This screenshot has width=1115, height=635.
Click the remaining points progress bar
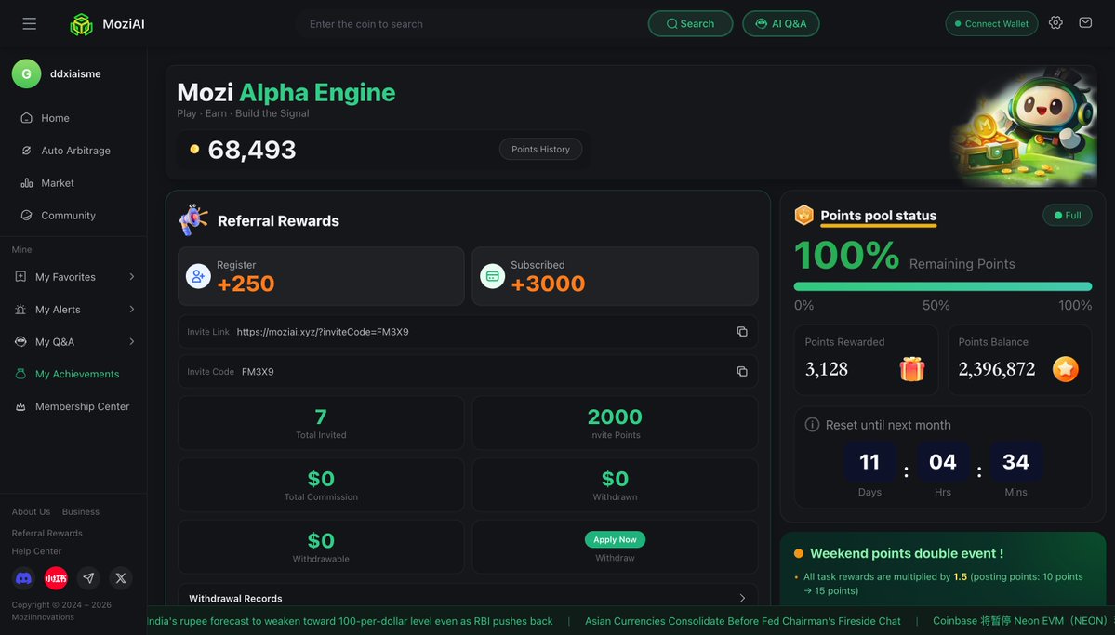[942, 286]
